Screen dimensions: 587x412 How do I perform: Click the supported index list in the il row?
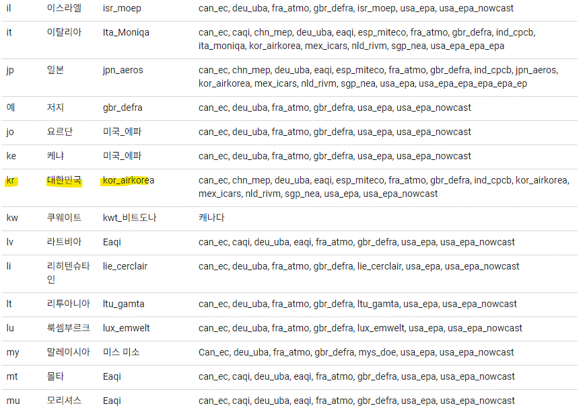tap(356, 9)
